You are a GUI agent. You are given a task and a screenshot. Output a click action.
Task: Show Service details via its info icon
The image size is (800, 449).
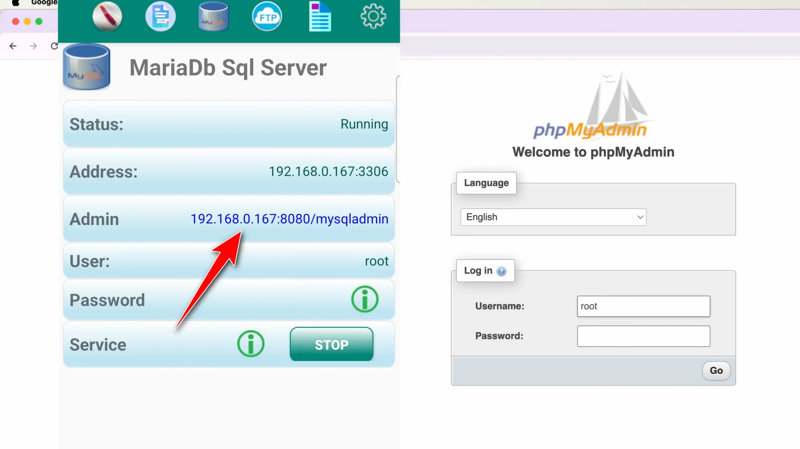pyautogui.click(x=251, y=344)
